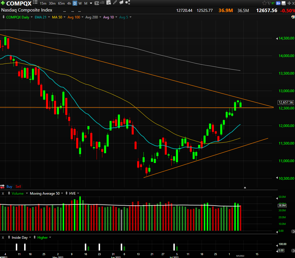
Task: Click the 14,500.00 price scale arrow marker
Action: 277,39
